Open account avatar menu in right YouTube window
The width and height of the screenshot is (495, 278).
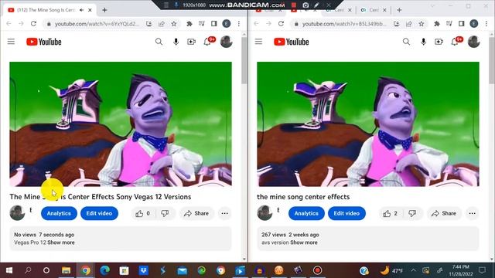(474, 42)
